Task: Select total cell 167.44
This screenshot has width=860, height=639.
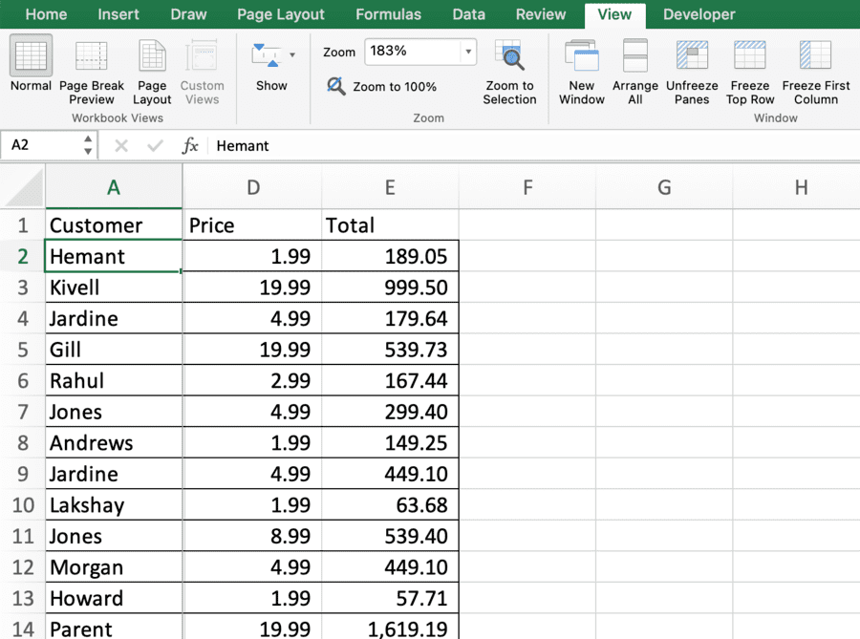Action: tap(390, 380)
